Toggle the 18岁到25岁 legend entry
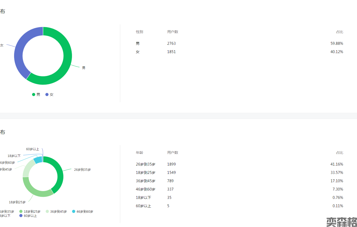The image size is (357, 227). pyautogui.click(x=30, y=211)
